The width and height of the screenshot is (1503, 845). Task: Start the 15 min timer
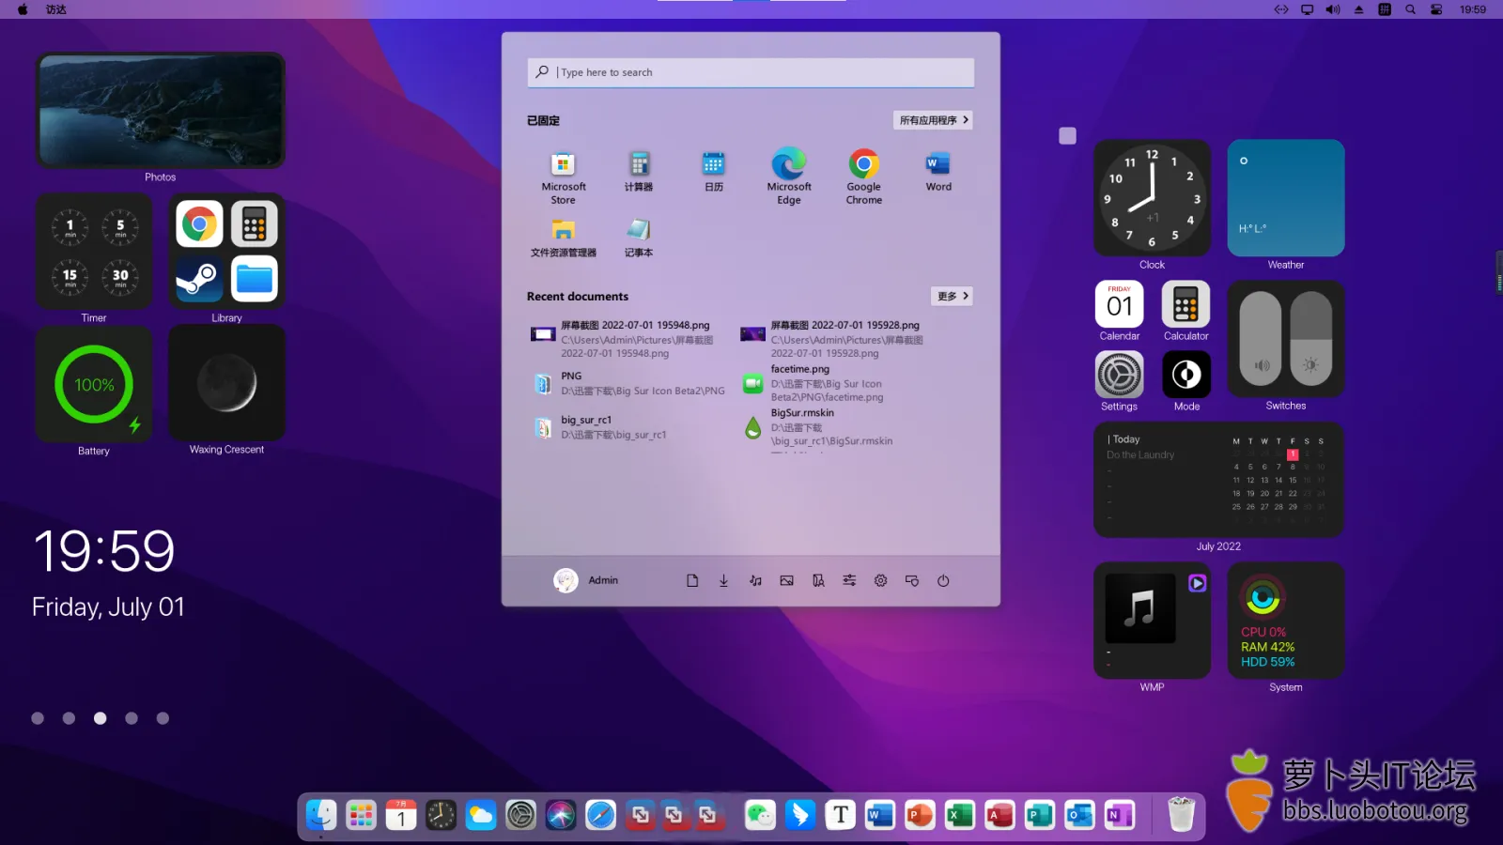[x=70, y=277]
